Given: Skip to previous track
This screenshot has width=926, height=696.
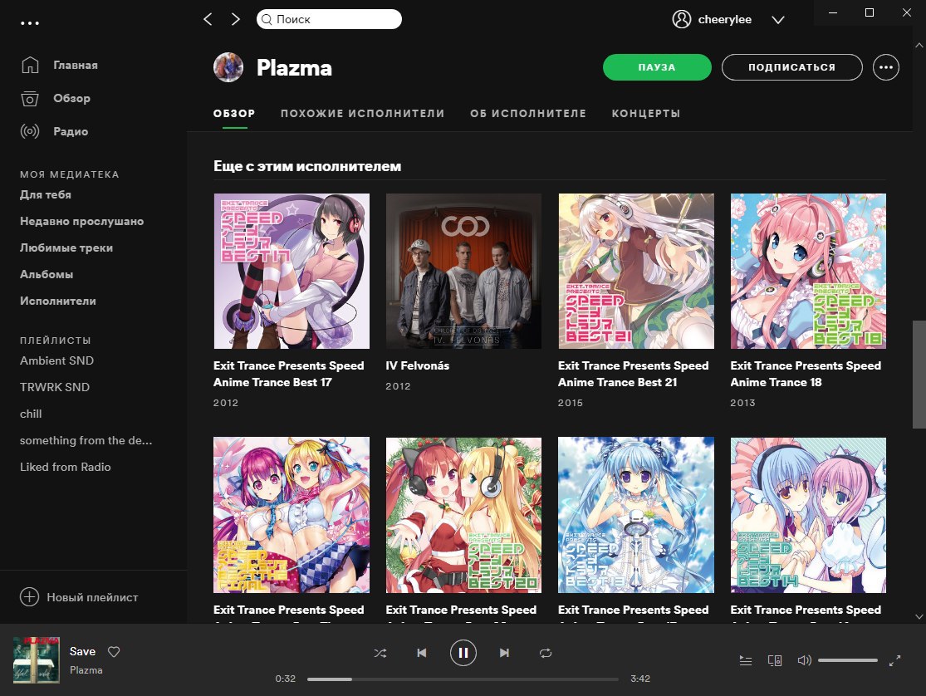Looking at the screenshot, I should tap(422, 653).
